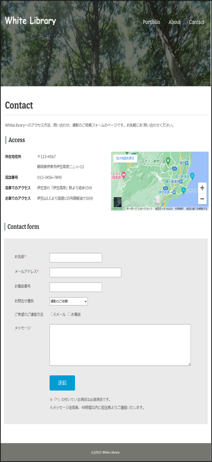
Task: Click the Google logo on the map
Action: pos(160,204)
